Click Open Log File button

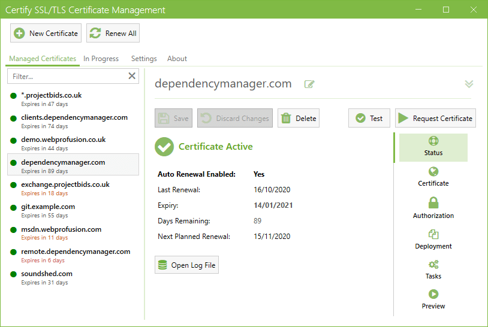186,265
